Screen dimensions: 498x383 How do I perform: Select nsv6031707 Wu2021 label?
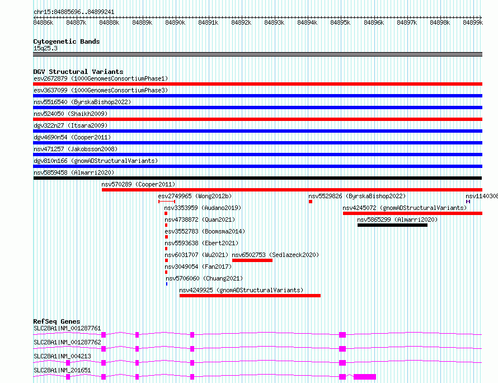pyautogui.click(x=196, y=255)
